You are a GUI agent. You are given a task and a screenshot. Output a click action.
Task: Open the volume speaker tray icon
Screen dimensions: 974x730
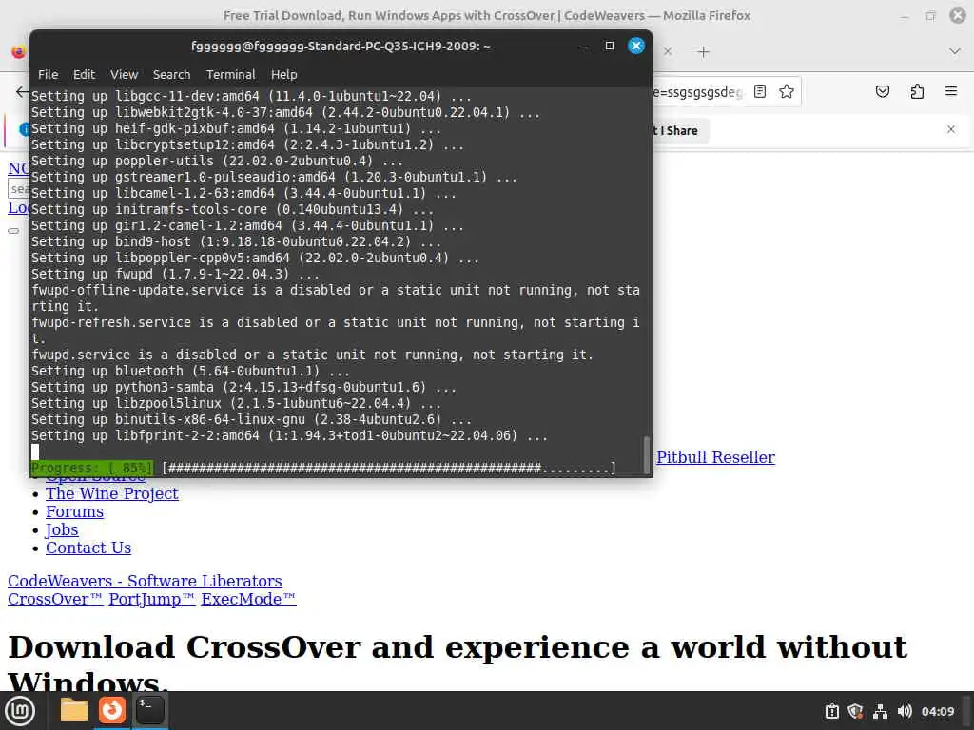[x=905, y=711]
